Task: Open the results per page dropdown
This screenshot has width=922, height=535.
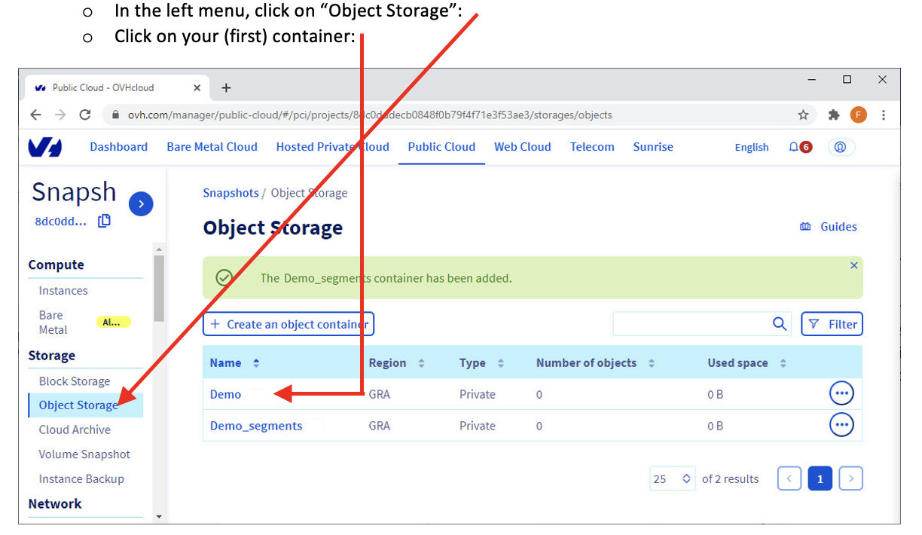Action: 672,478
